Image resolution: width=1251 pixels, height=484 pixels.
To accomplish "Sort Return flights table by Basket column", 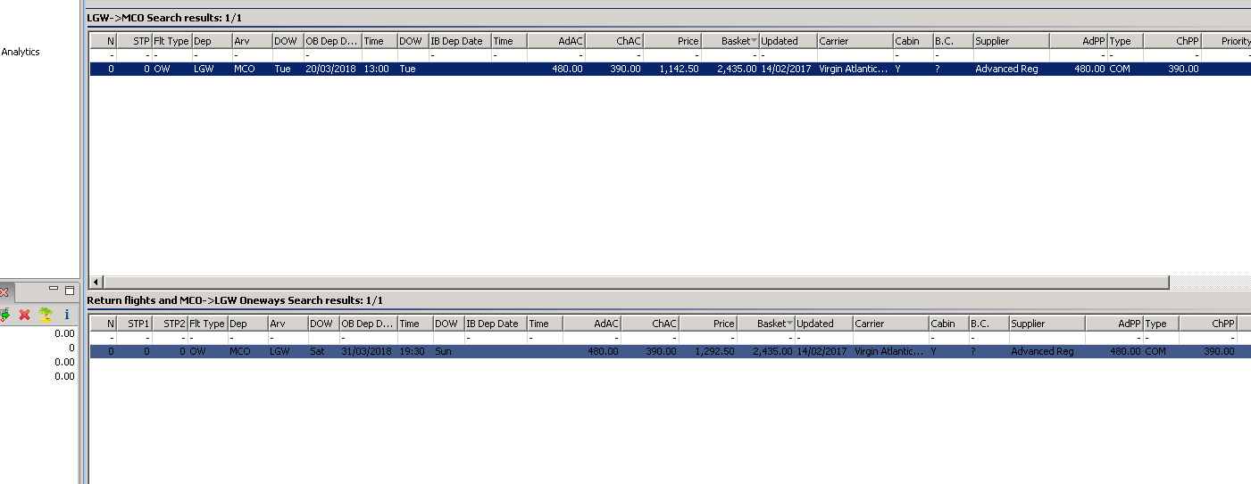I will 765,324.
